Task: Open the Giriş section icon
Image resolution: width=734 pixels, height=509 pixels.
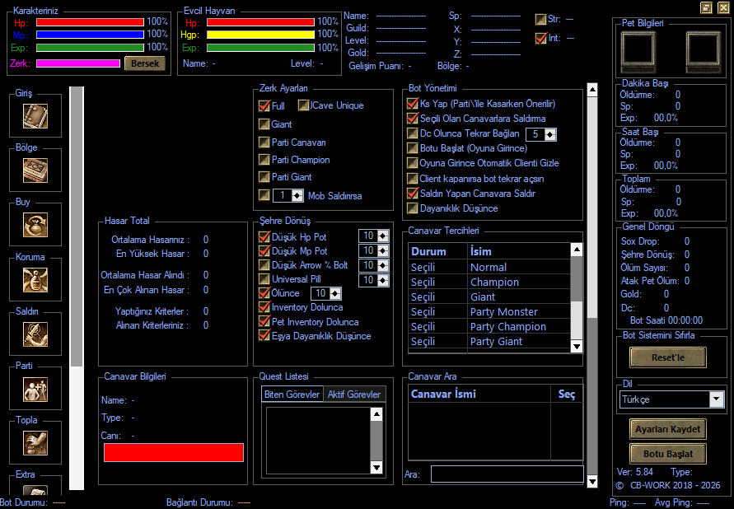Action: point(35,116)
